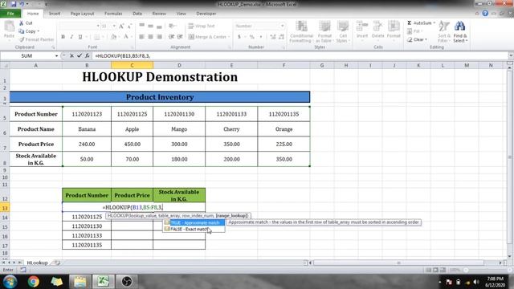The image size is (514, 289).
Task: Switch to the Formulas tab
Action: tap(113, 14)
